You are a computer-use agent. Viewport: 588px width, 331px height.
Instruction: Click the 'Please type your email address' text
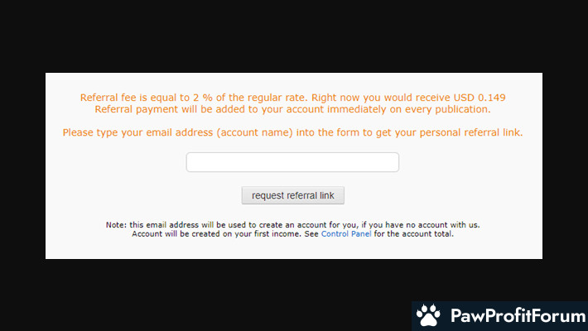[x=137, y=132]
